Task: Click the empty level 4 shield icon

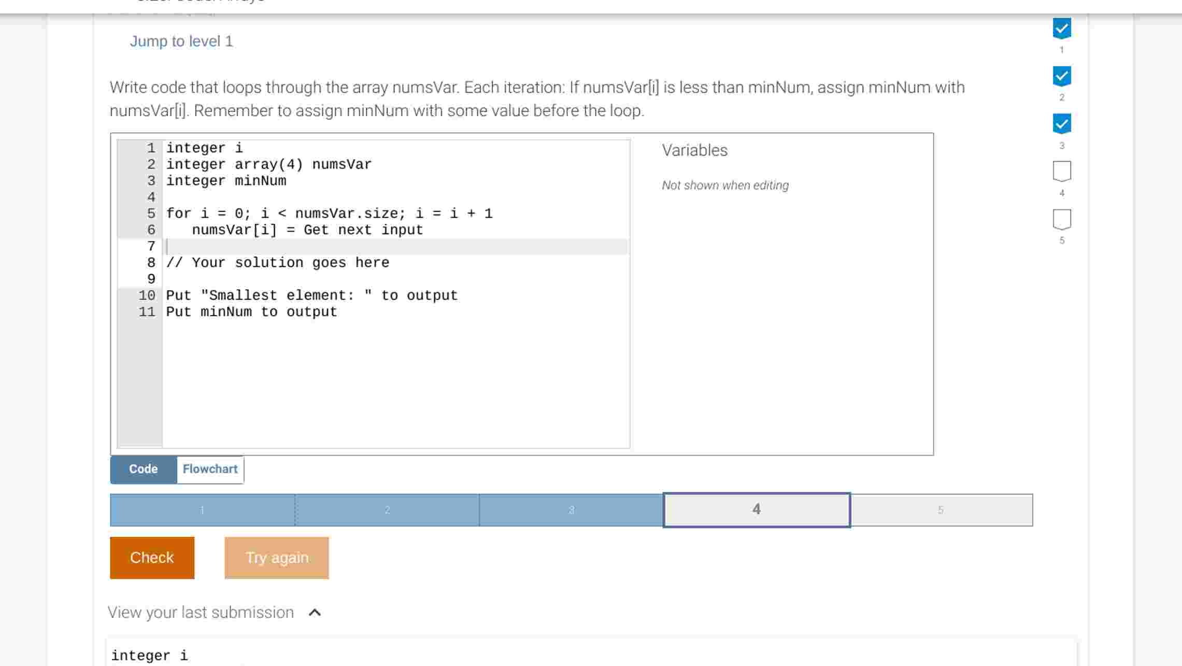Action: pos(1061,171)
